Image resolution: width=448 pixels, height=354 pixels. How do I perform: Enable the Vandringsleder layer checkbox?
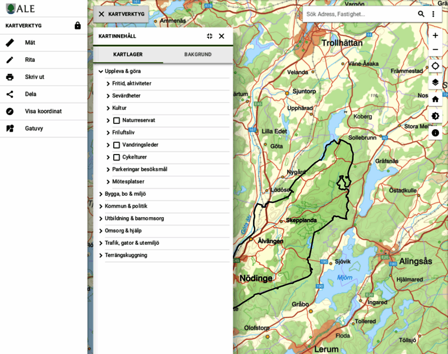coord(117,145)
